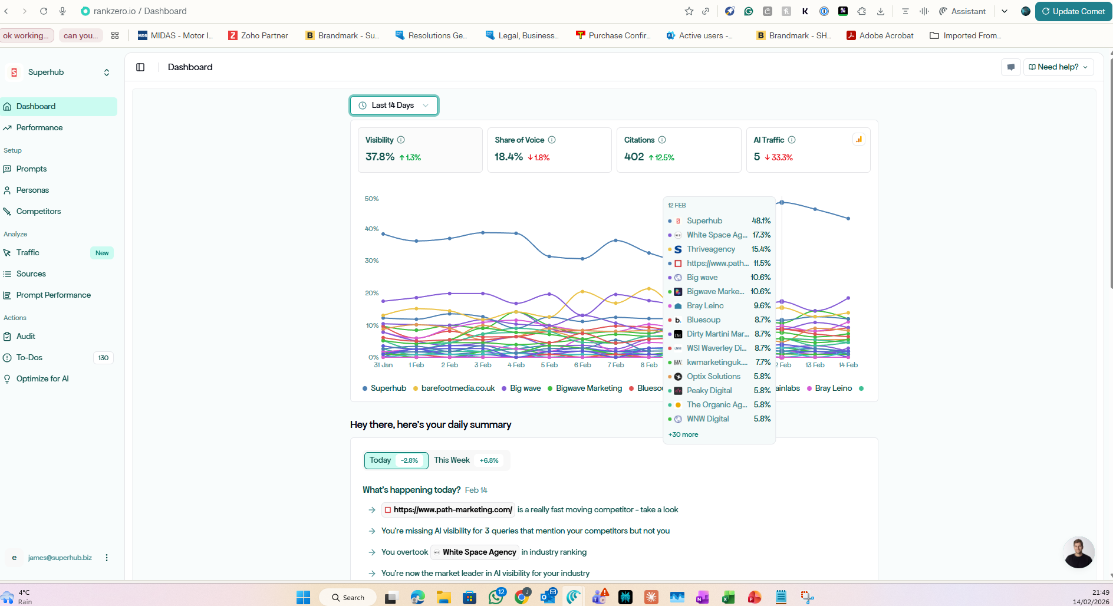This screenshot has width=1113, height=606.
Task: Expand the Superhub workspace switcher
Action: pos(107,73)
